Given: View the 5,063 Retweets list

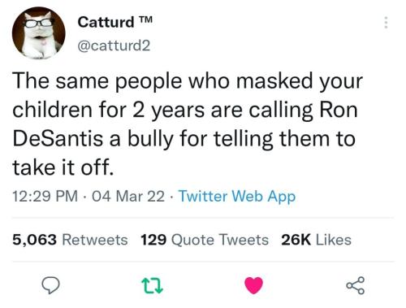Looking at the screenshot, I should point(70,240).
